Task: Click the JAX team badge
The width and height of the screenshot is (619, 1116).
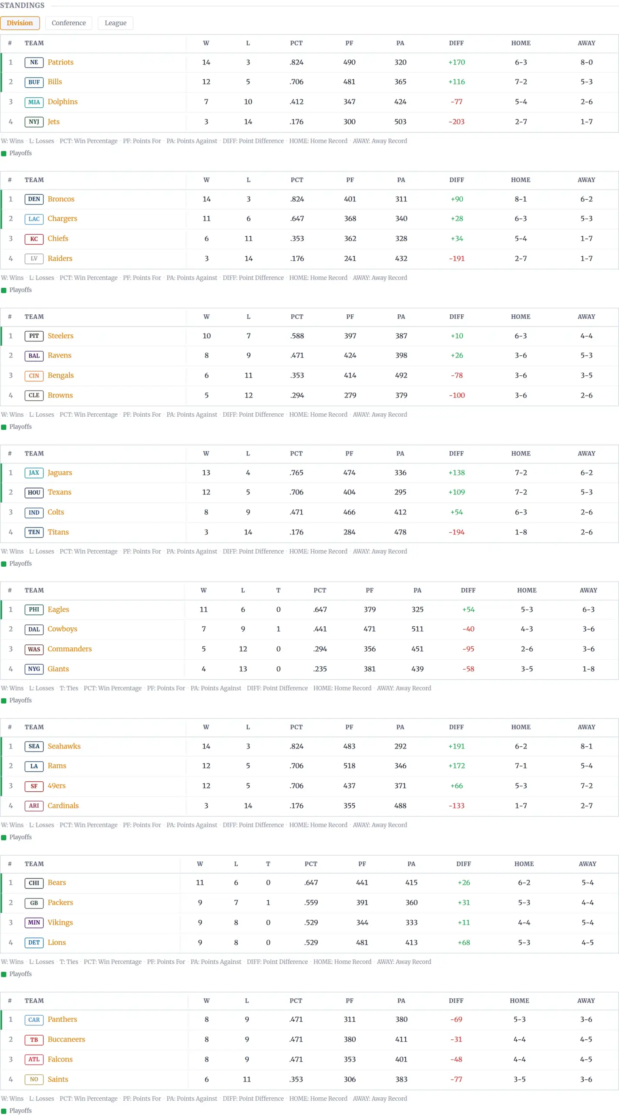Action: pyautogui.click(x=34, y=473)
